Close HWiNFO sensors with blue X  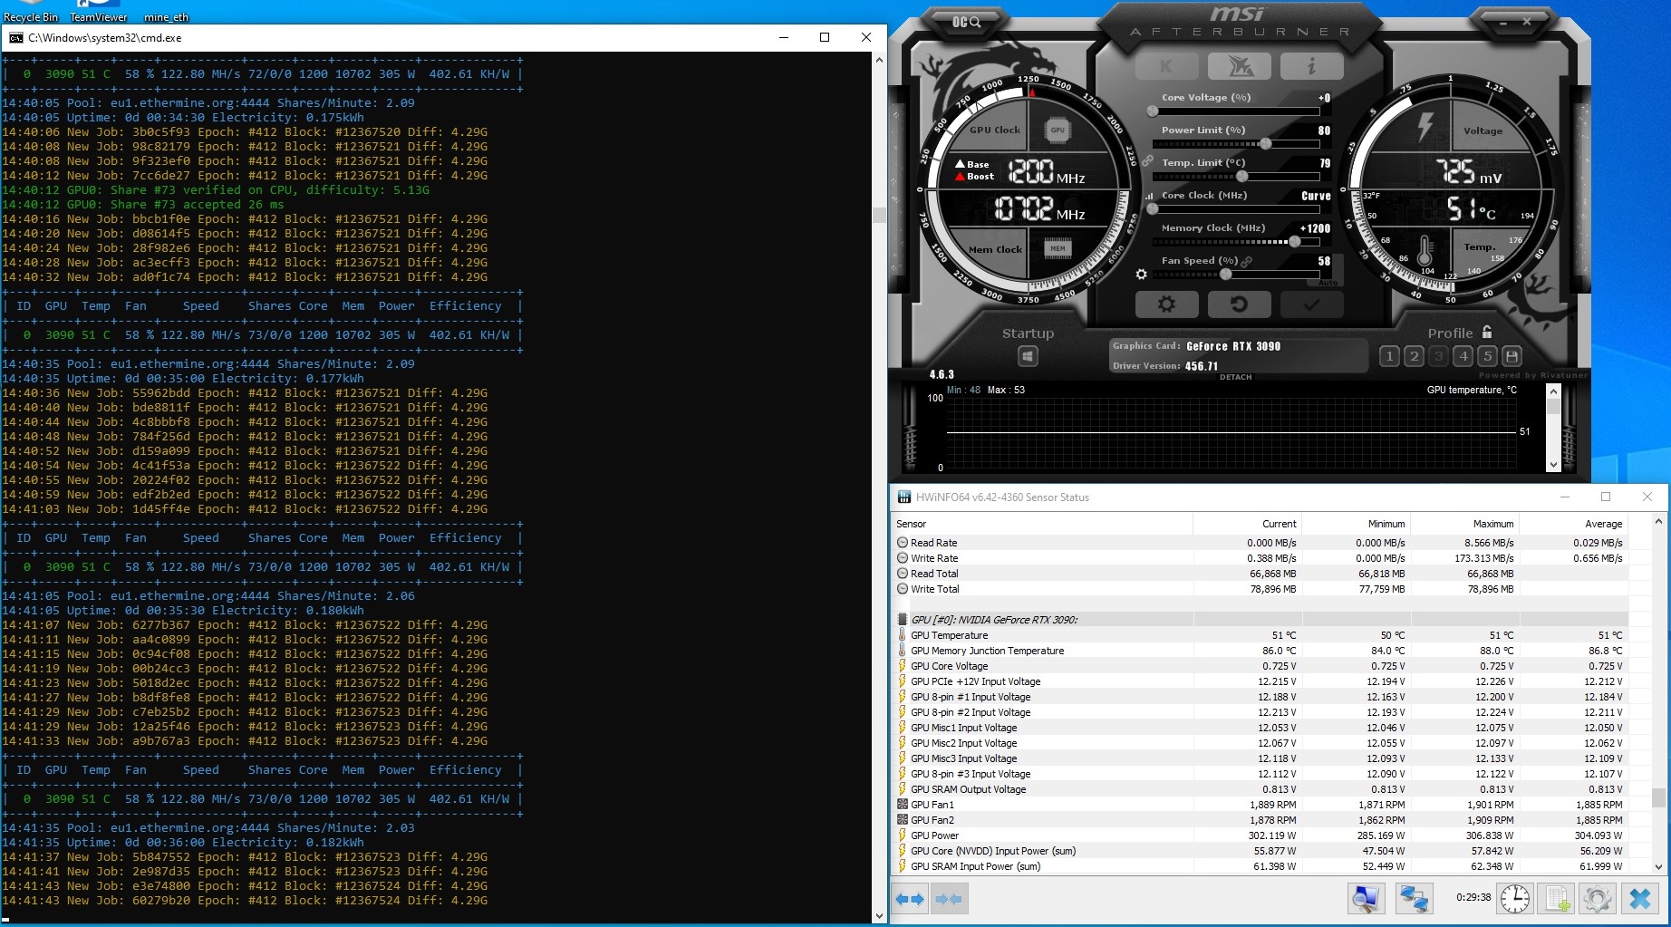coord(1639,899)
